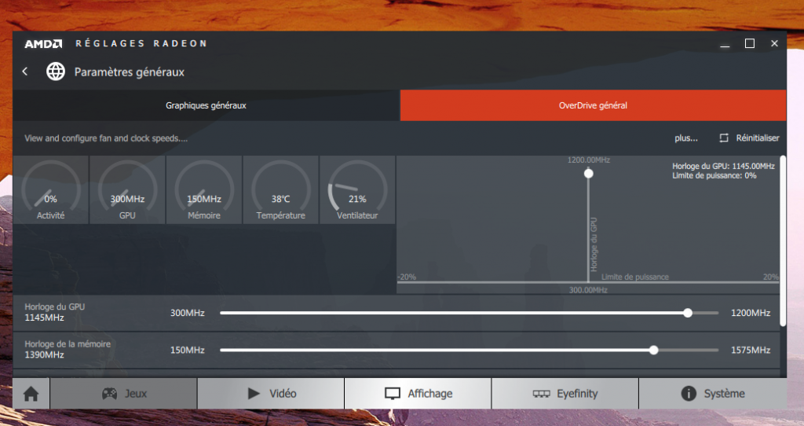Click the 'Limite de puissance' axis label
Viewport: 804px width, 426px height.
634,277
